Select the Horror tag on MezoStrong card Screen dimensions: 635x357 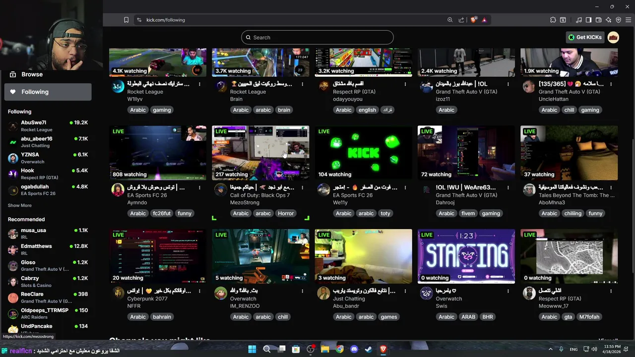pyautogui.click(x=286, y=213)
